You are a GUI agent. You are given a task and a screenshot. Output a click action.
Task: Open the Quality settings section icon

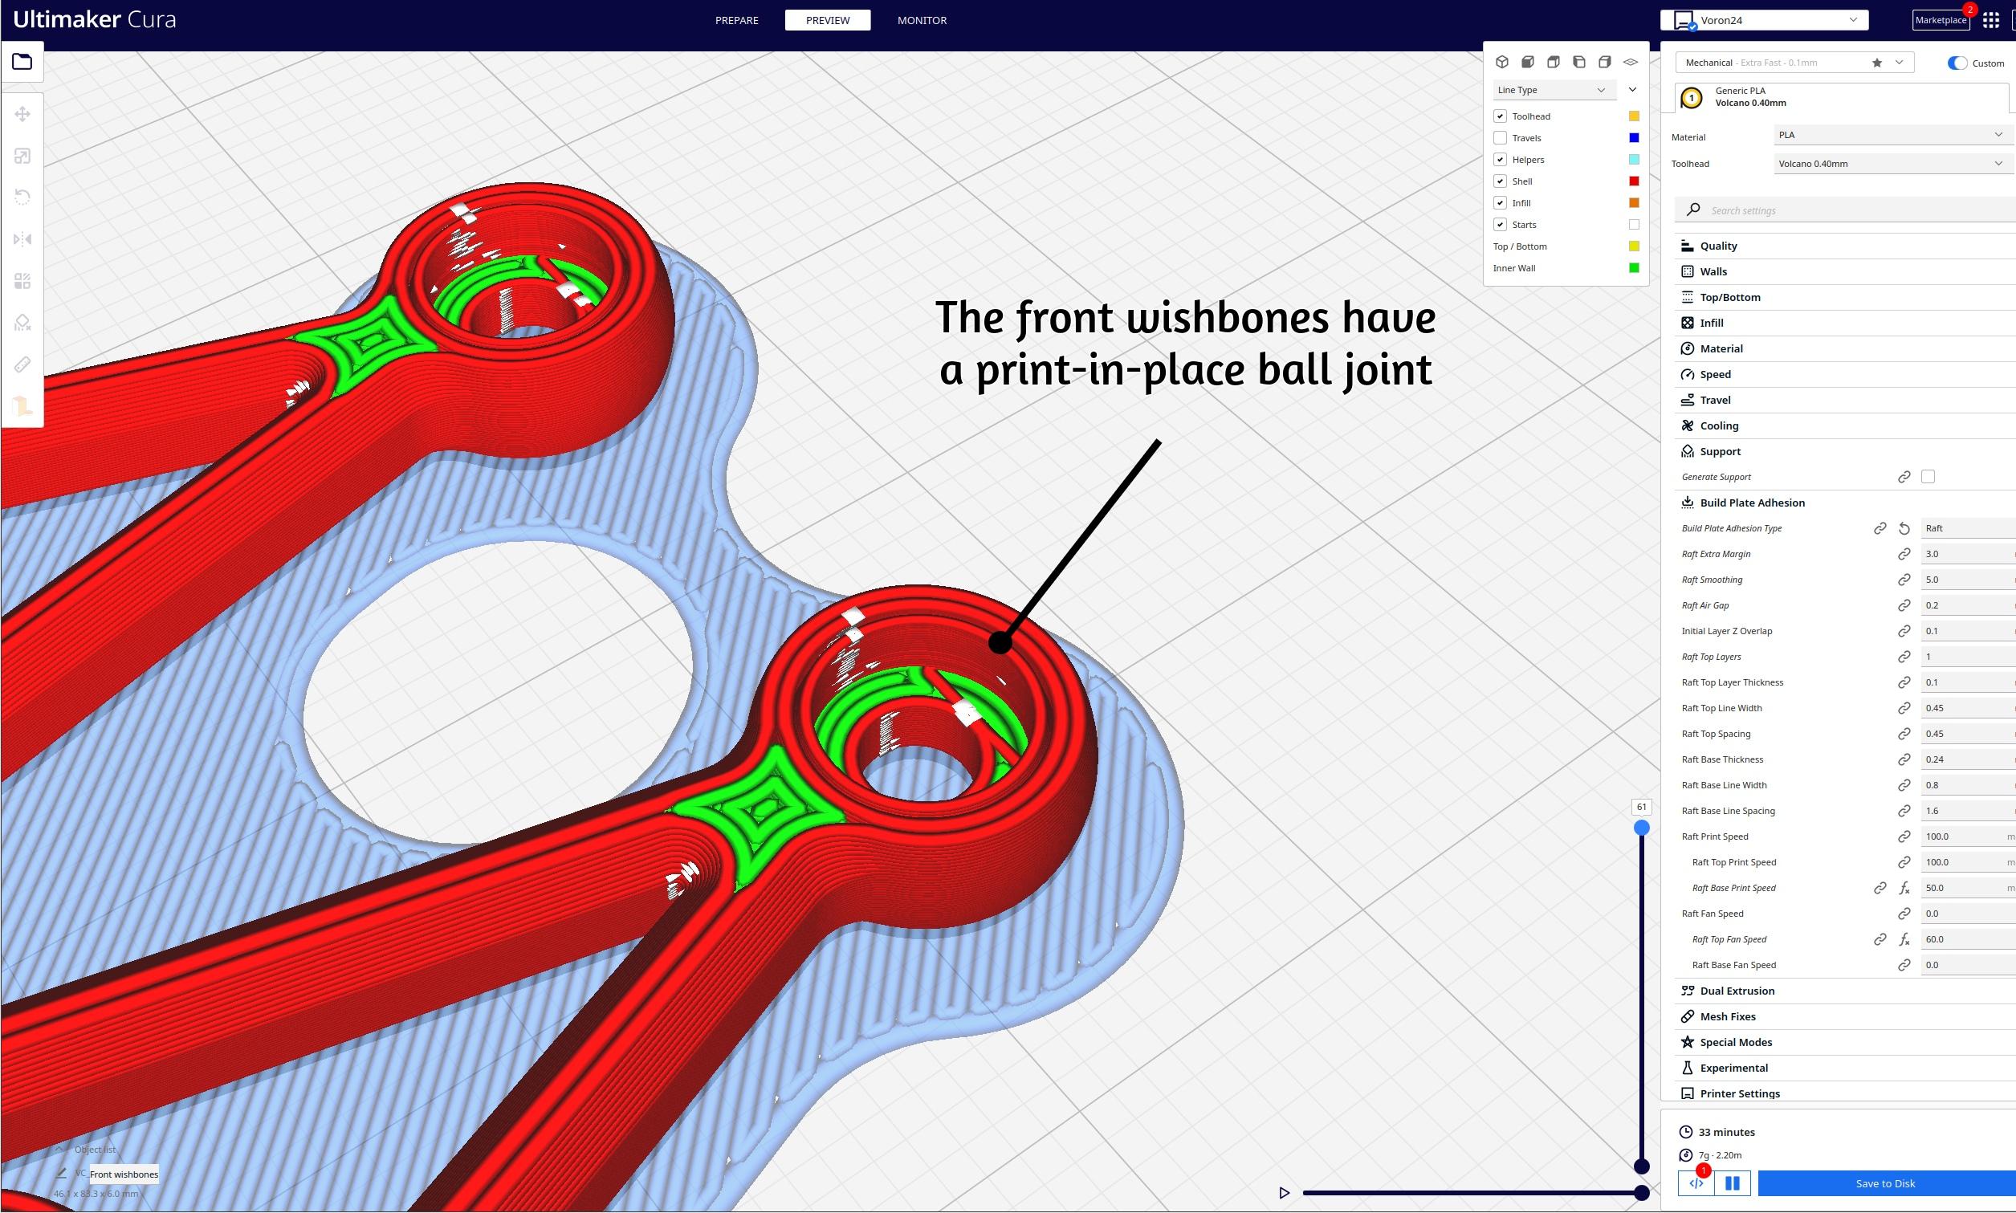(1689, 245)
